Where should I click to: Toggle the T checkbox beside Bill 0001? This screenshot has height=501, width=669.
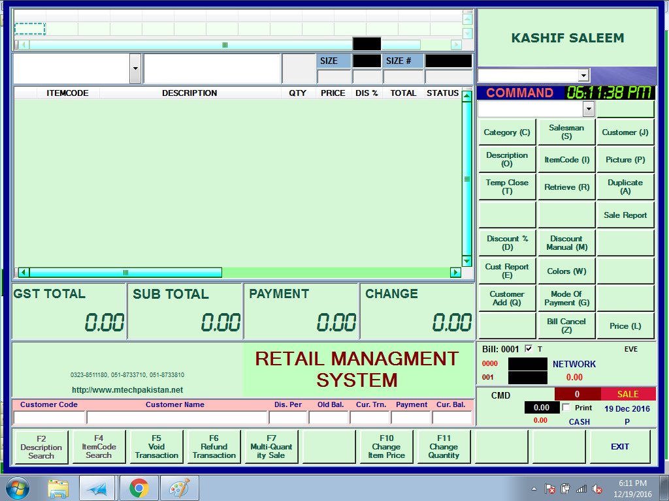tap(529, 349)
